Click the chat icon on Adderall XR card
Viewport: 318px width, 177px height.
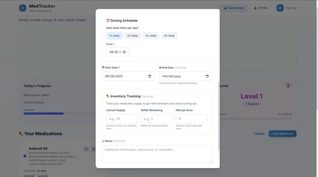(86, 149)
